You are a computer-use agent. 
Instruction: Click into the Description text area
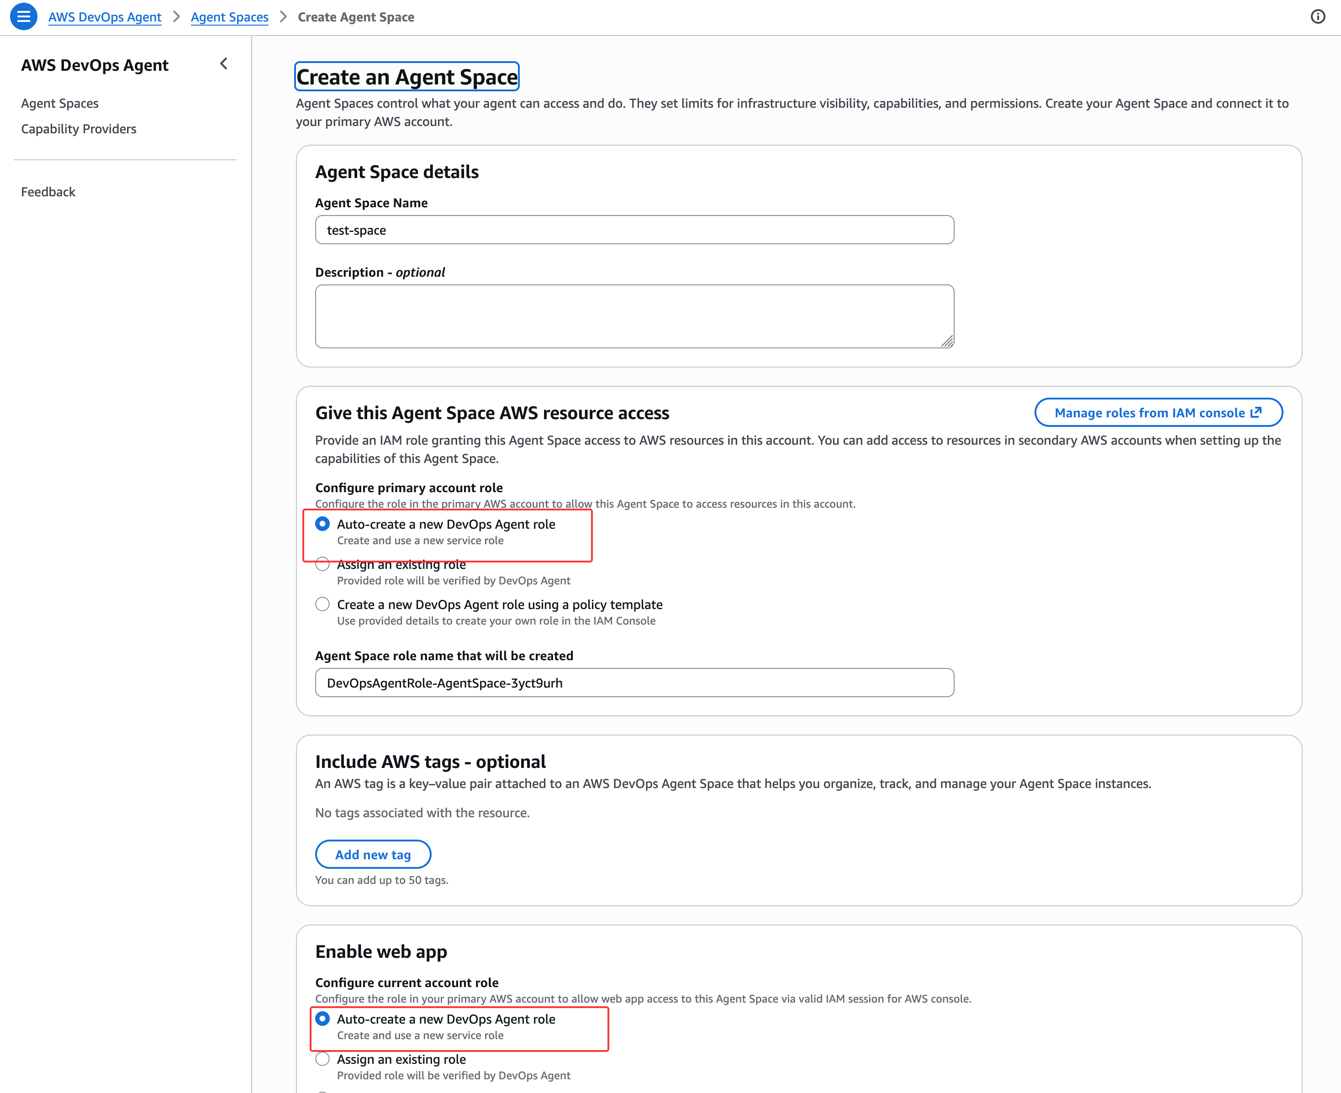pyautogui.click(x=634, y=316)
